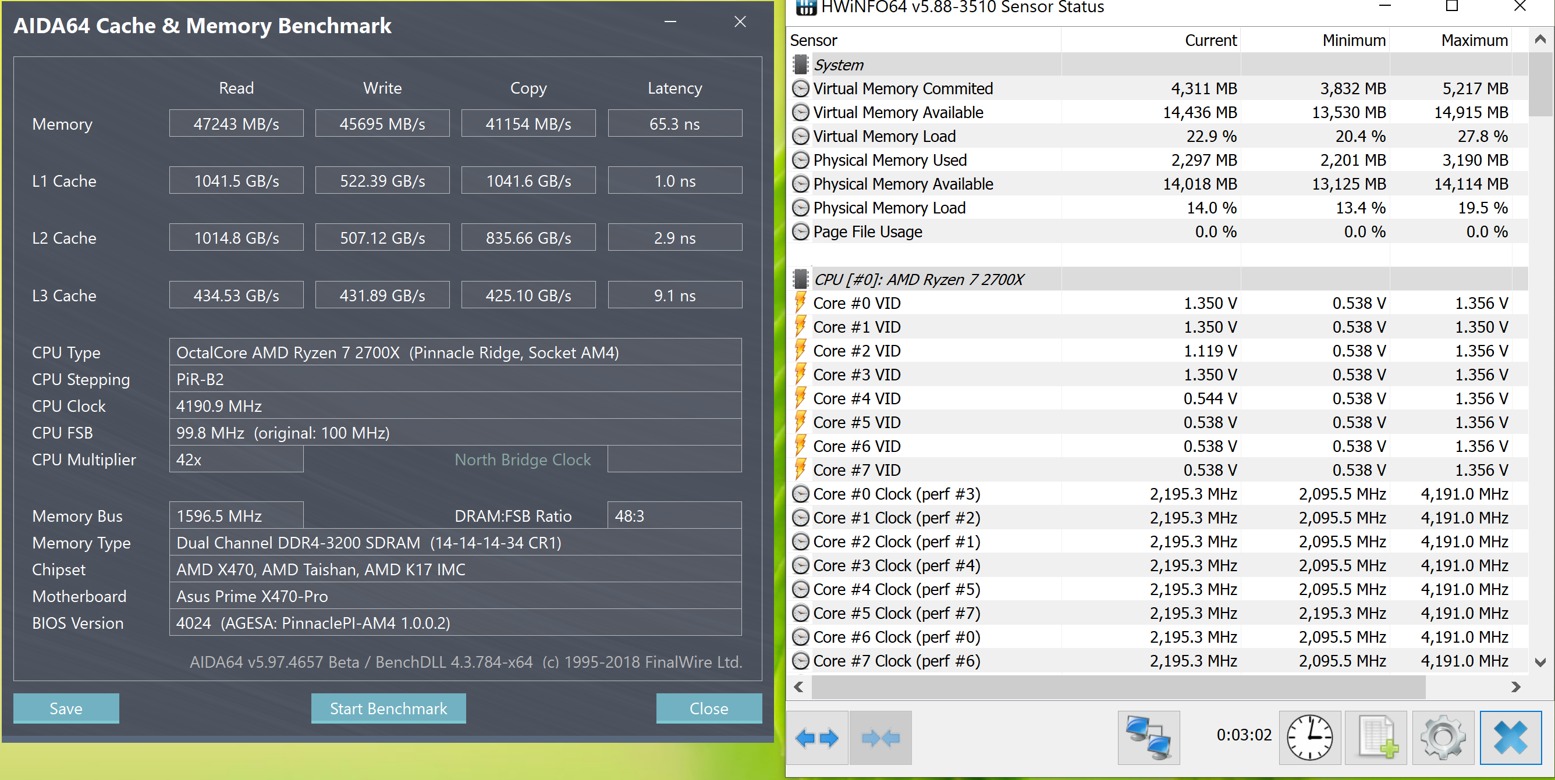Viewport: 1555px width, 780px height.
Task: Click the horizontal scrollbar thumb in HWiNFO
Action: point(1119,687)
